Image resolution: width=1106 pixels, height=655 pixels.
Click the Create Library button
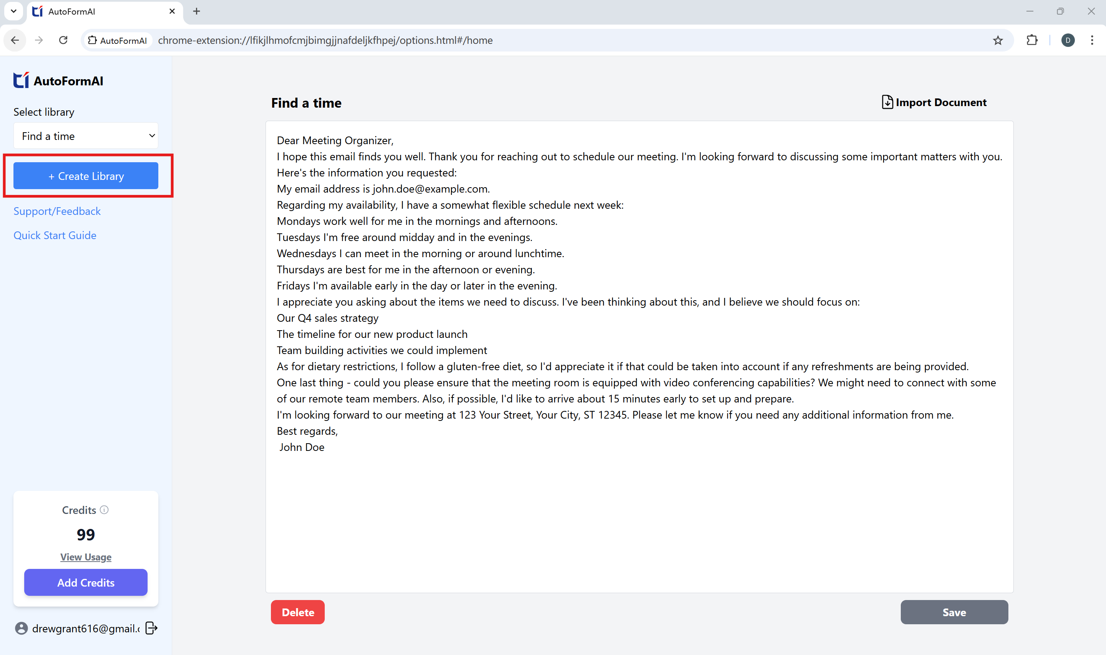86,176
